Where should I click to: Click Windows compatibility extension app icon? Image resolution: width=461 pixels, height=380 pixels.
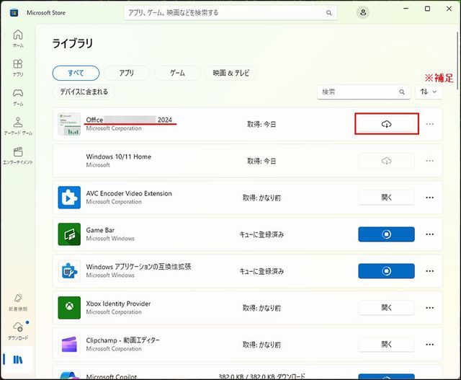69,271
